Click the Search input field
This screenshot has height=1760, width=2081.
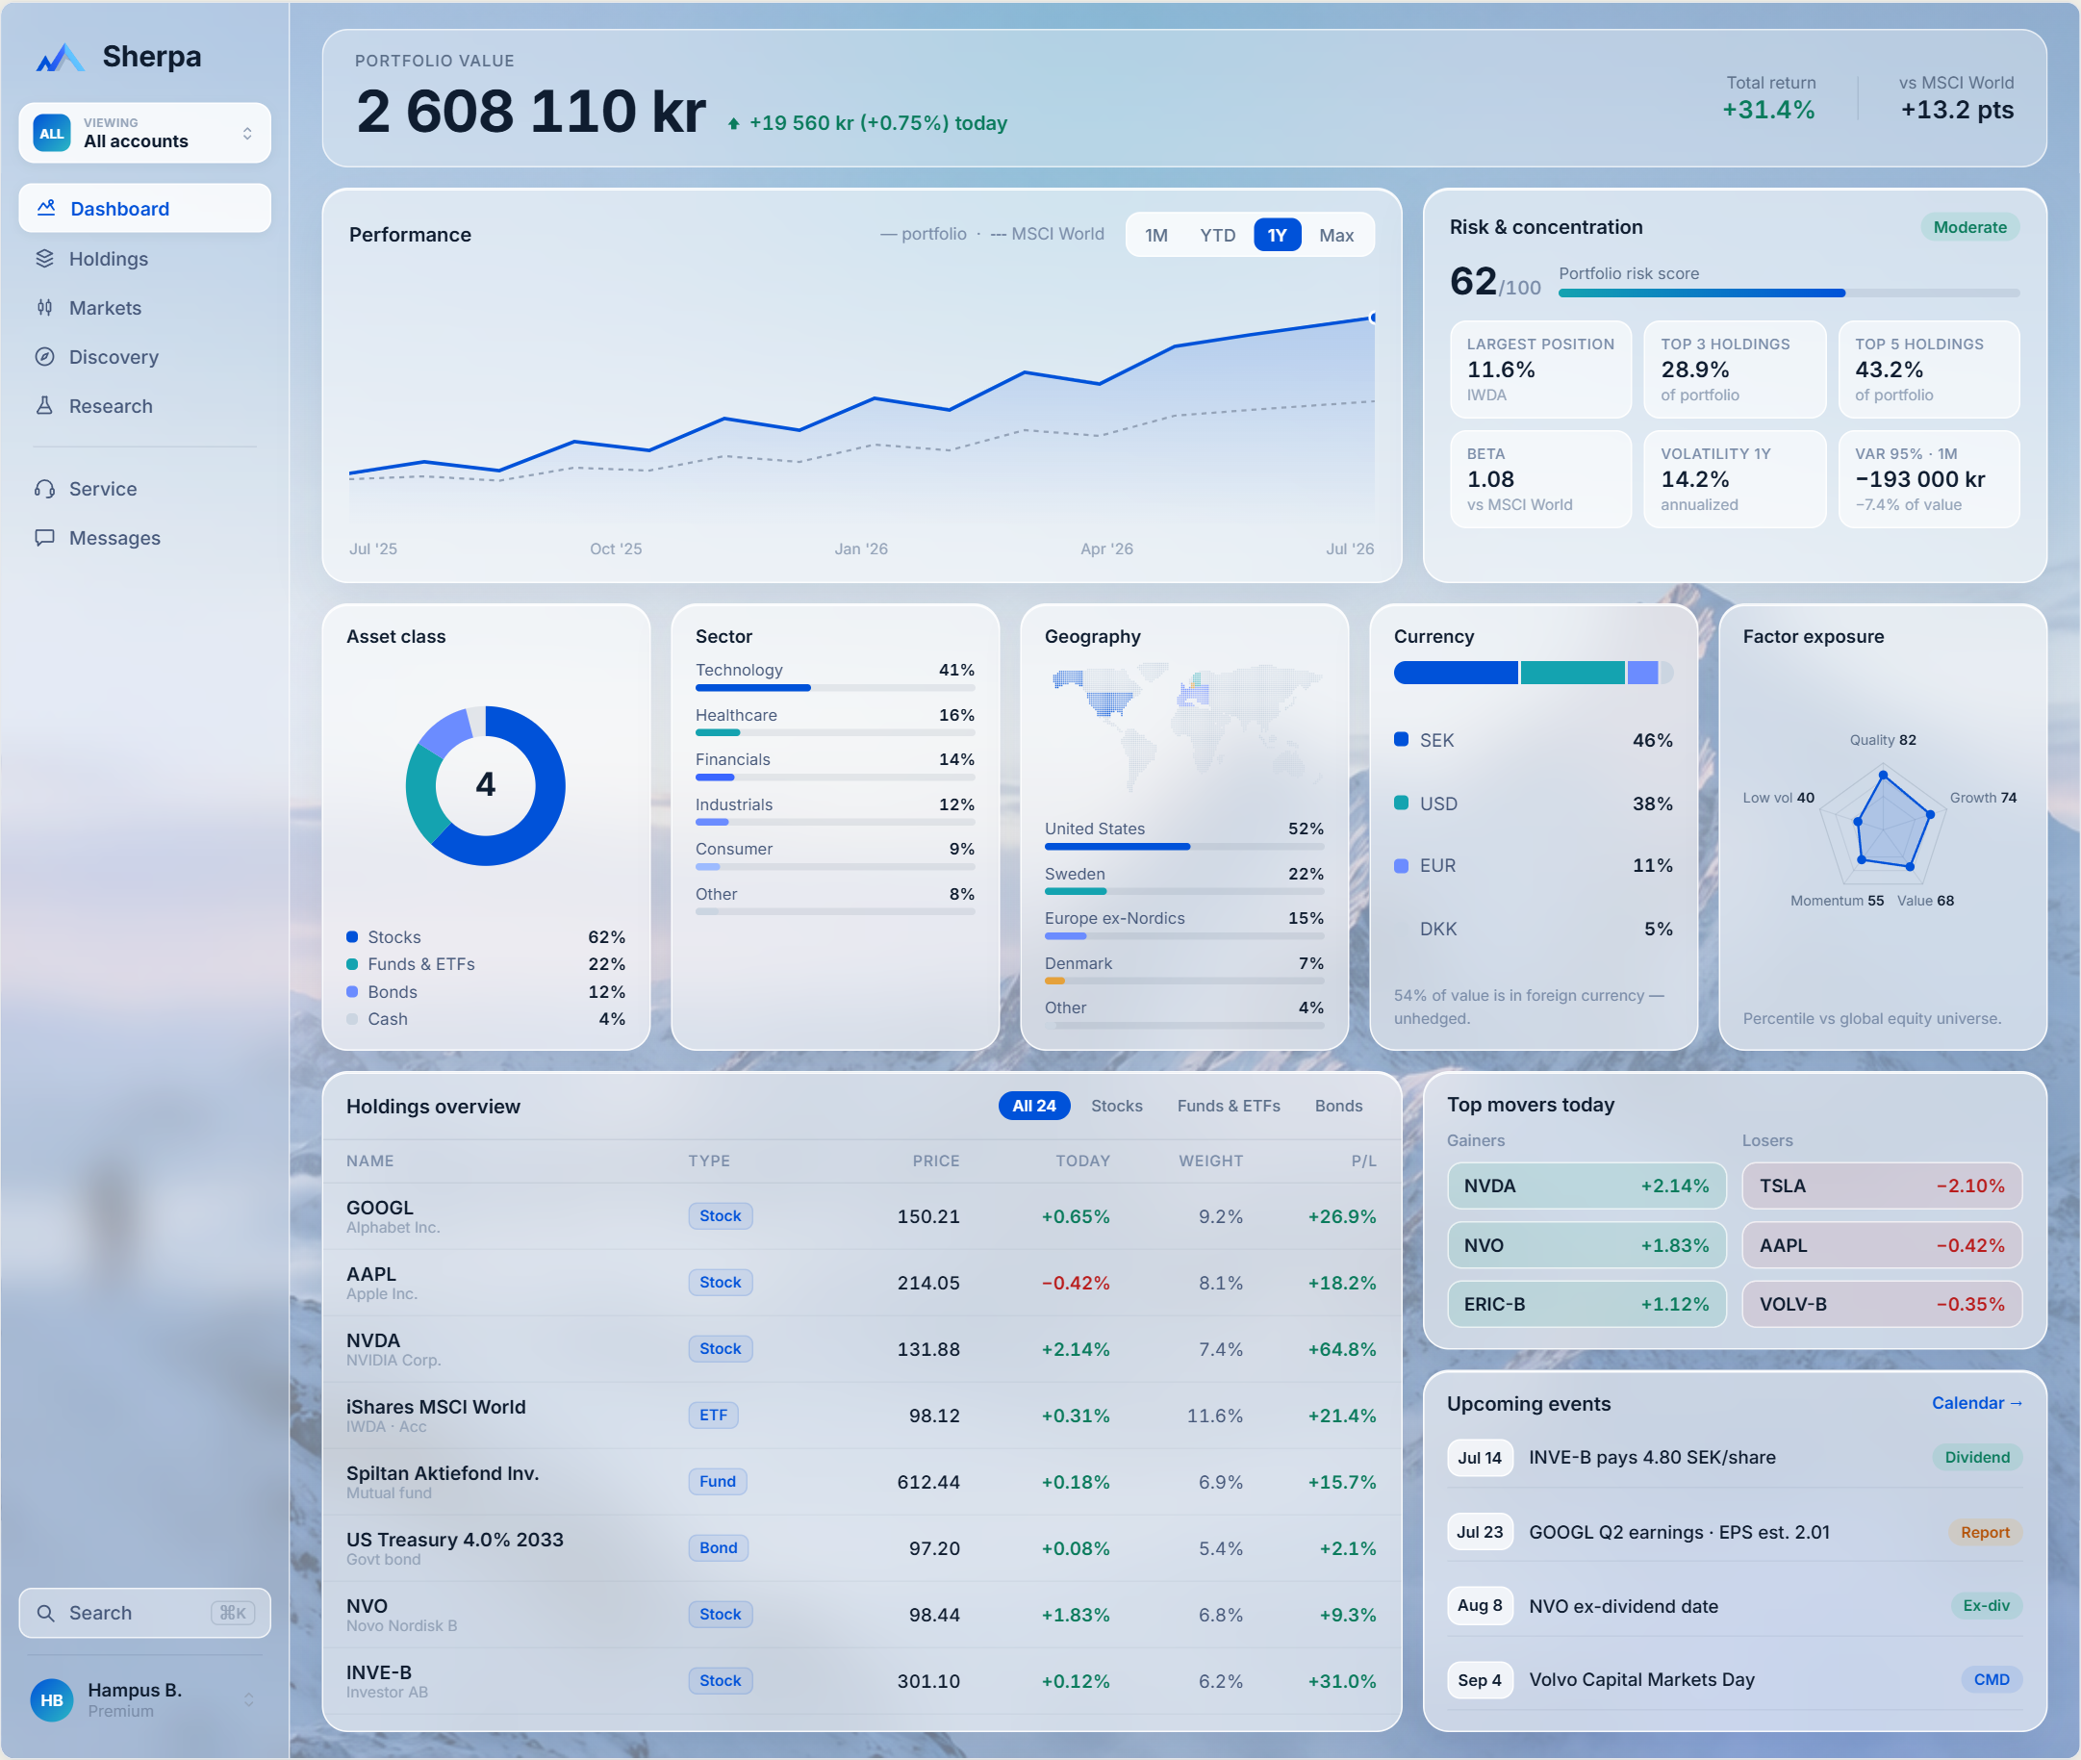tap(144, 1613)
